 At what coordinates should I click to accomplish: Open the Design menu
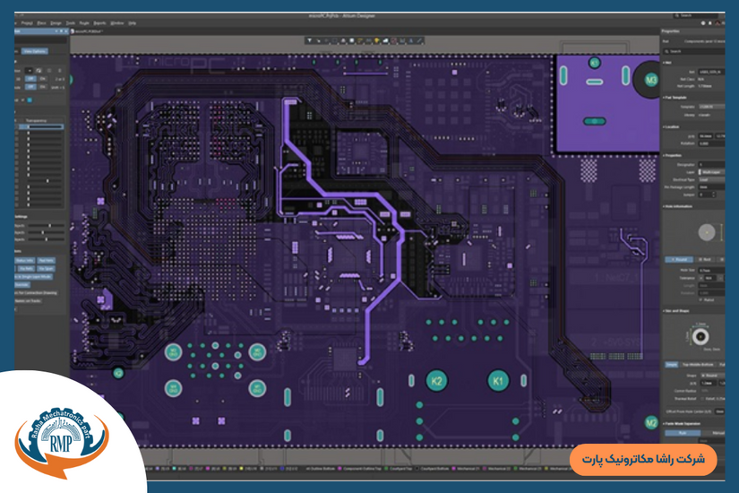point(56,22)
